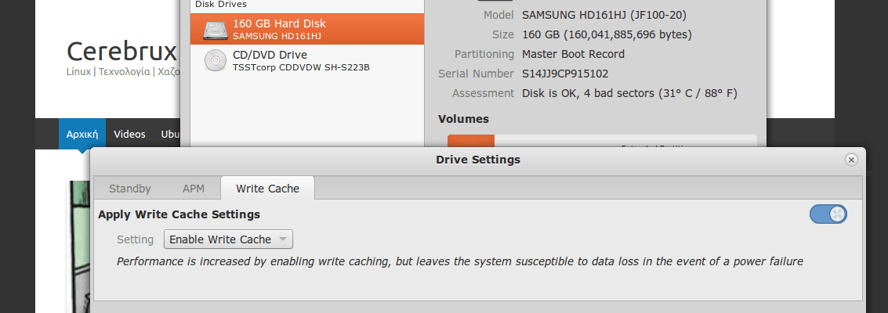Select the grey Extended Partition volume
This screenshot has width=888, height=313.
click(x=627, y=141)
